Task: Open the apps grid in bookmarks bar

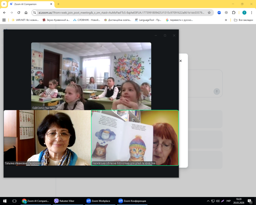Action: (x=4, y=20)
